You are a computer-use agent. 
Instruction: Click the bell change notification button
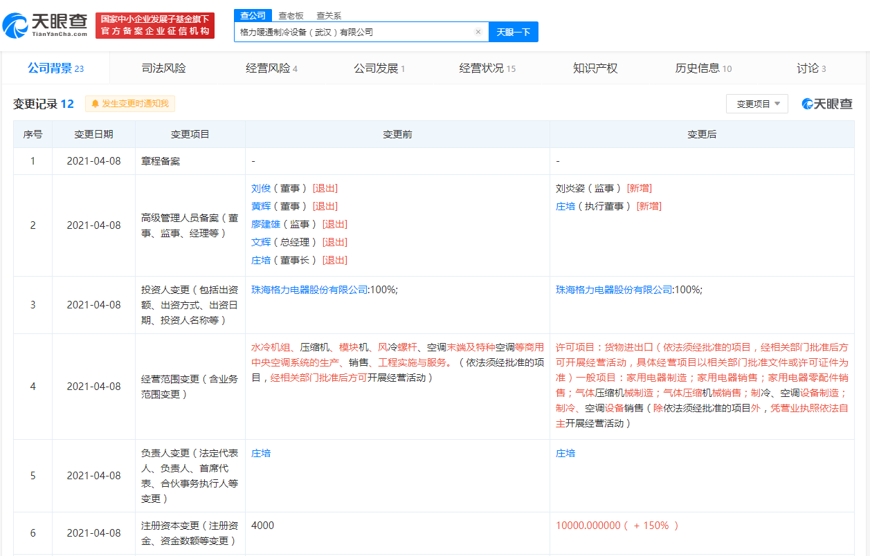[130, 104]
